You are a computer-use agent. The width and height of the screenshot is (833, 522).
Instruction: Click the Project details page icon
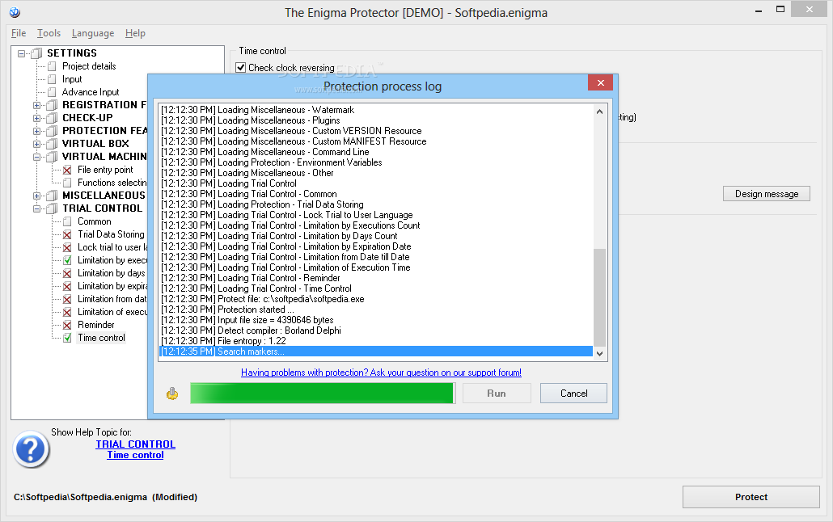point(52,66)
